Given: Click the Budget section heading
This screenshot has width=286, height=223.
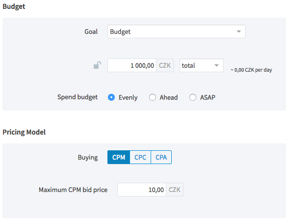Looking at the screenshot, I should (x=14, y=6).
